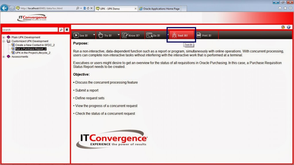Launch See It! playback mode

82,35
